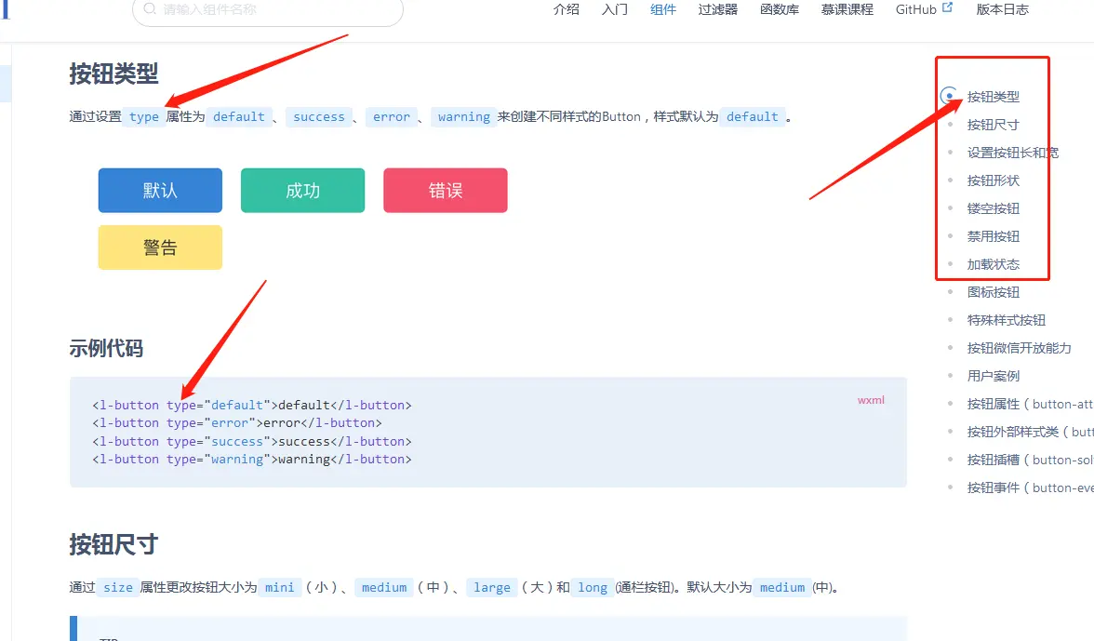Click code line with type="warning"

[x=252, y=459]
